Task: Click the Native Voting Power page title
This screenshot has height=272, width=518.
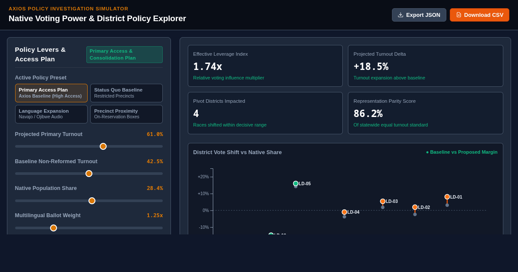Action: [x=97, y=19]
